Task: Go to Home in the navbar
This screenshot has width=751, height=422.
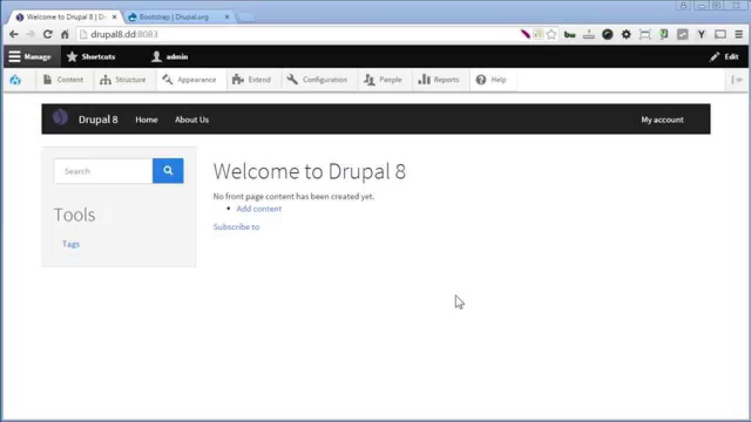Action: [x=146, y=120]
